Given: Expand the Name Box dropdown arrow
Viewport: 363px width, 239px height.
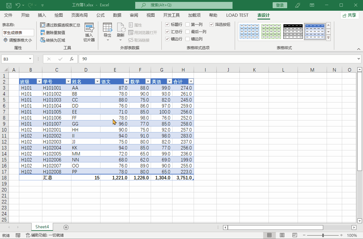Looking at the screenshot, I should [30, 59].
